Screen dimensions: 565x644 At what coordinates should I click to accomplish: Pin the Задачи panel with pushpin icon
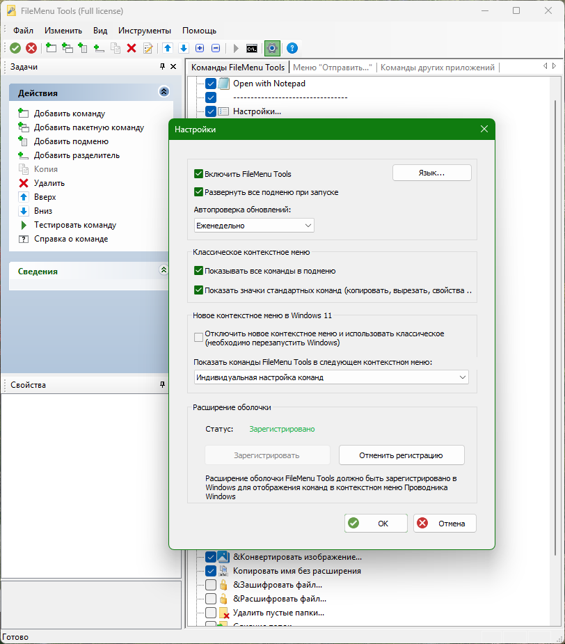[x=162, y=67]
